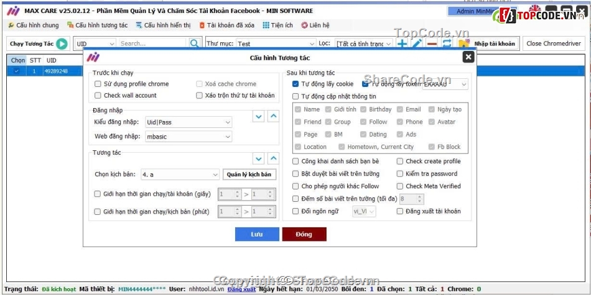This screenshot has width=591, height=295.
Task: Open Kiểu đăng nhập Uid|Pass dropdown
Action: point(188,122)
